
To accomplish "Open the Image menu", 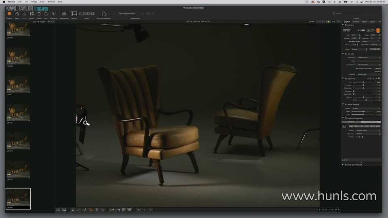I will tap(34, 2).
